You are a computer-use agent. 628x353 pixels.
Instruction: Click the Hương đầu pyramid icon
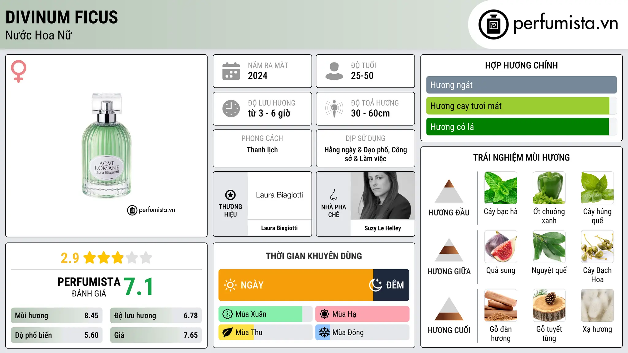[x=449, y=191]
